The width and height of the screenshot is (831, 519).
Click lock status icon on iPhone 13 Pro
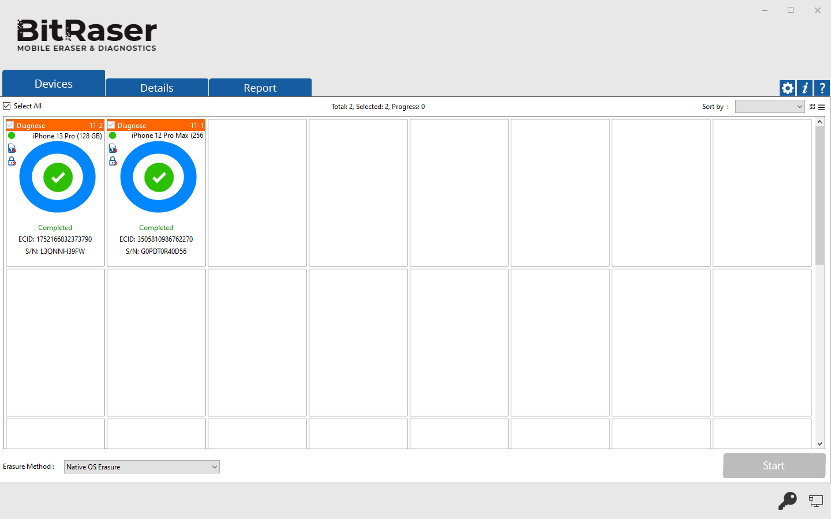12,161
